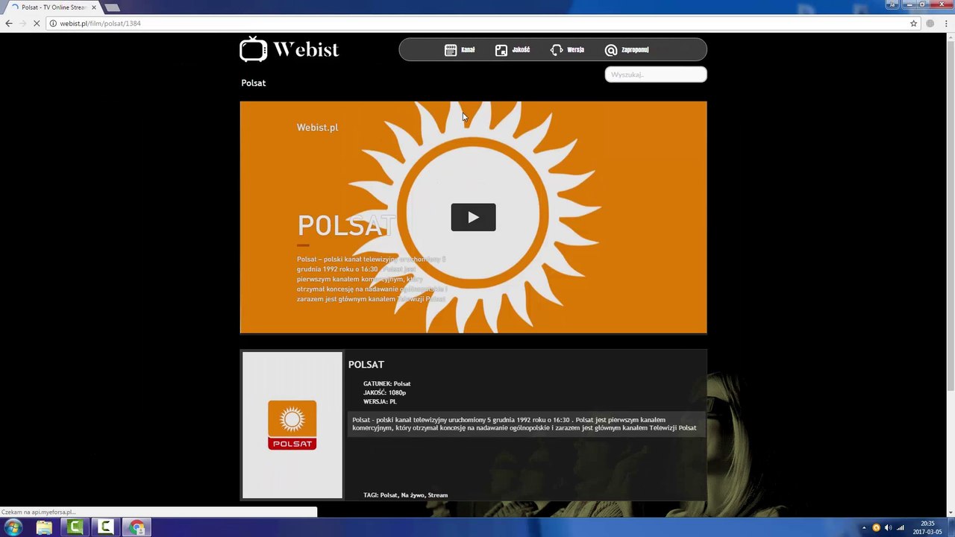Click the address bar URL field

coord(477,23)
